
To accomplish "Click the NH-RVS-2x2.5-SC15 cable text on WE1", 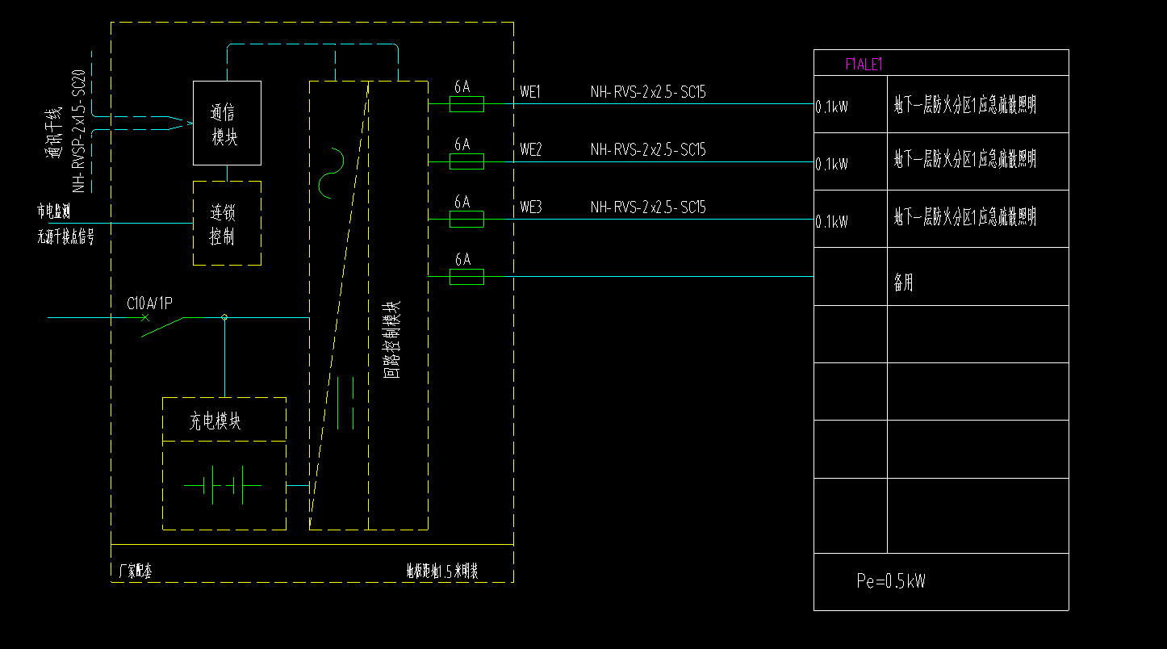I will point(648,92).
